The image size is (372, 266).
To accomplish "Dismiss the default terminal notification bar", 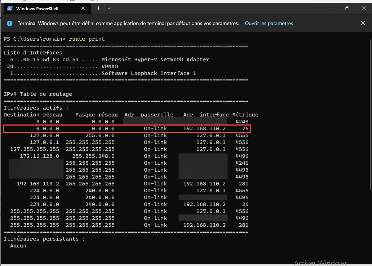I will [363, 23].
